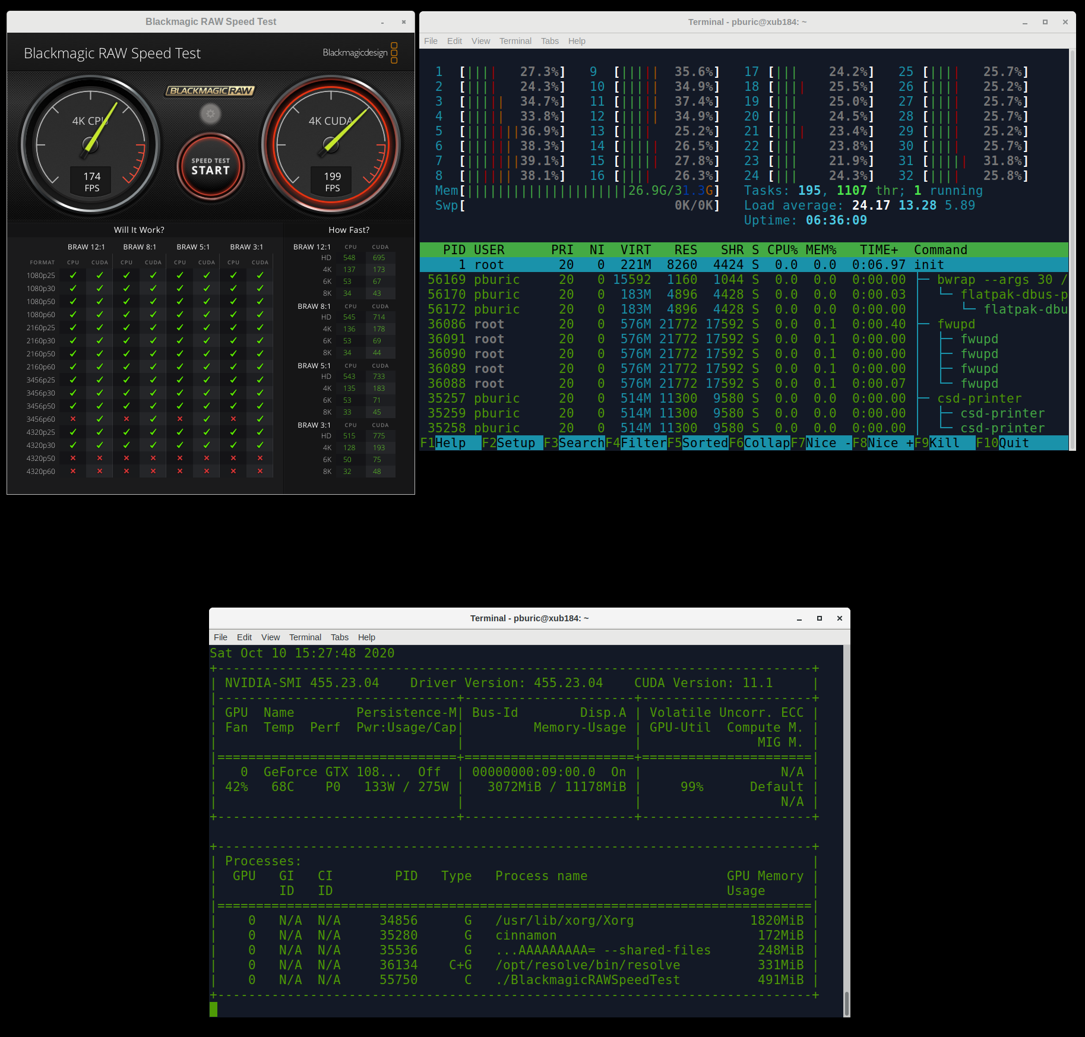This screenshot has height=1037, width=1085.
Task: Click the BRAW 12:1 HD CUDA 695 value
Action: tap(379, 258)
